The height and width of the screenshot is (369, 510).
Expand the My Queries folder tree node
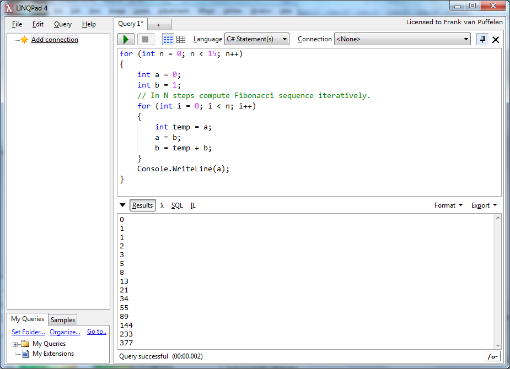click(x=15, y=344)
